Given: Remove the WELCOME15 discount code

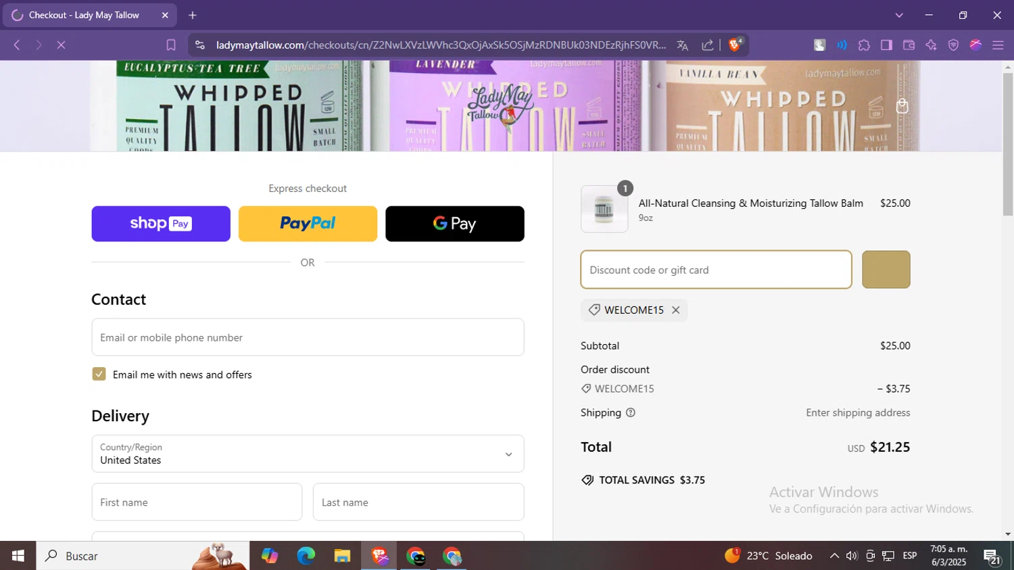Looking at the screenshot, I should [675, 310].
